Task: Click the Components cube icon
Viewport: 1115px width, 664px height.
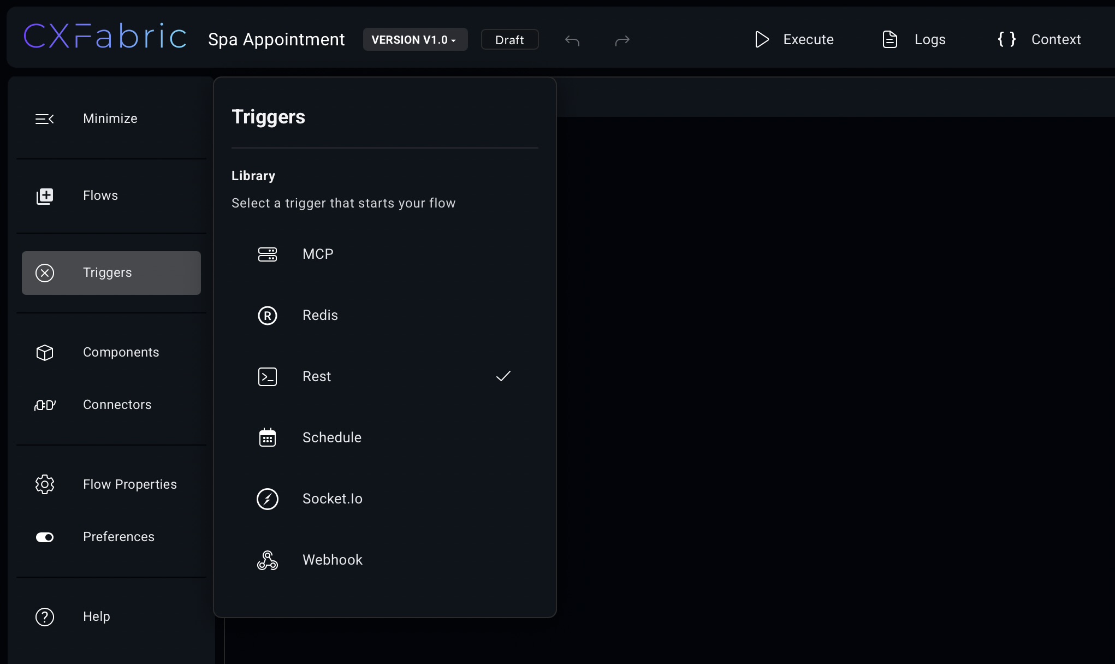Action: coord(45,353)
